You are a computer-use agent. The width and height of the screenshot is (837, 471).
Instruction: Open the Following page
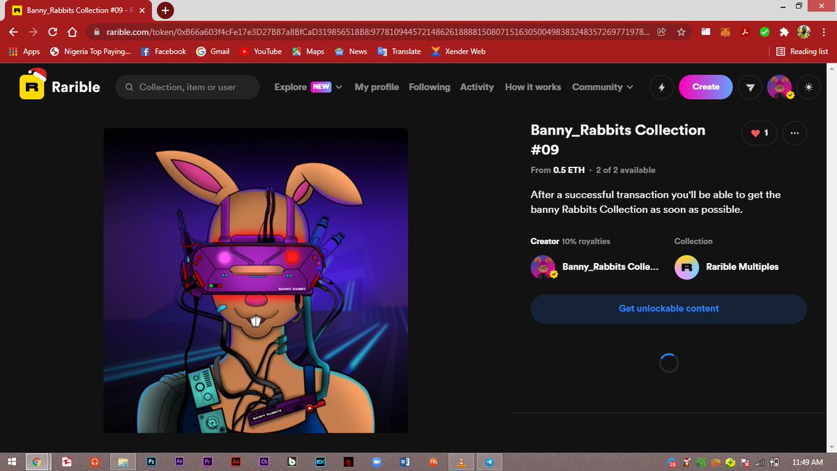click(x=429, y=87)
